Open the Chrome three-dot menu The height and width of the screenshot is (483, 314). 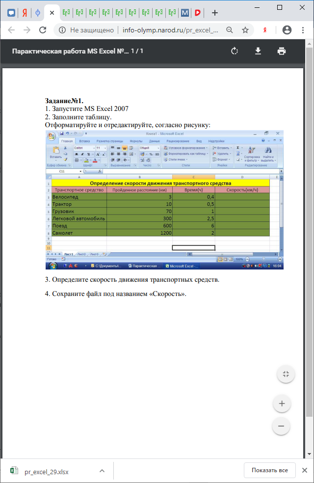tap(303, 30)
